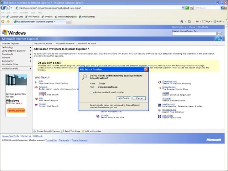Click the Print icon in command bar

click(x=197, y=21)
